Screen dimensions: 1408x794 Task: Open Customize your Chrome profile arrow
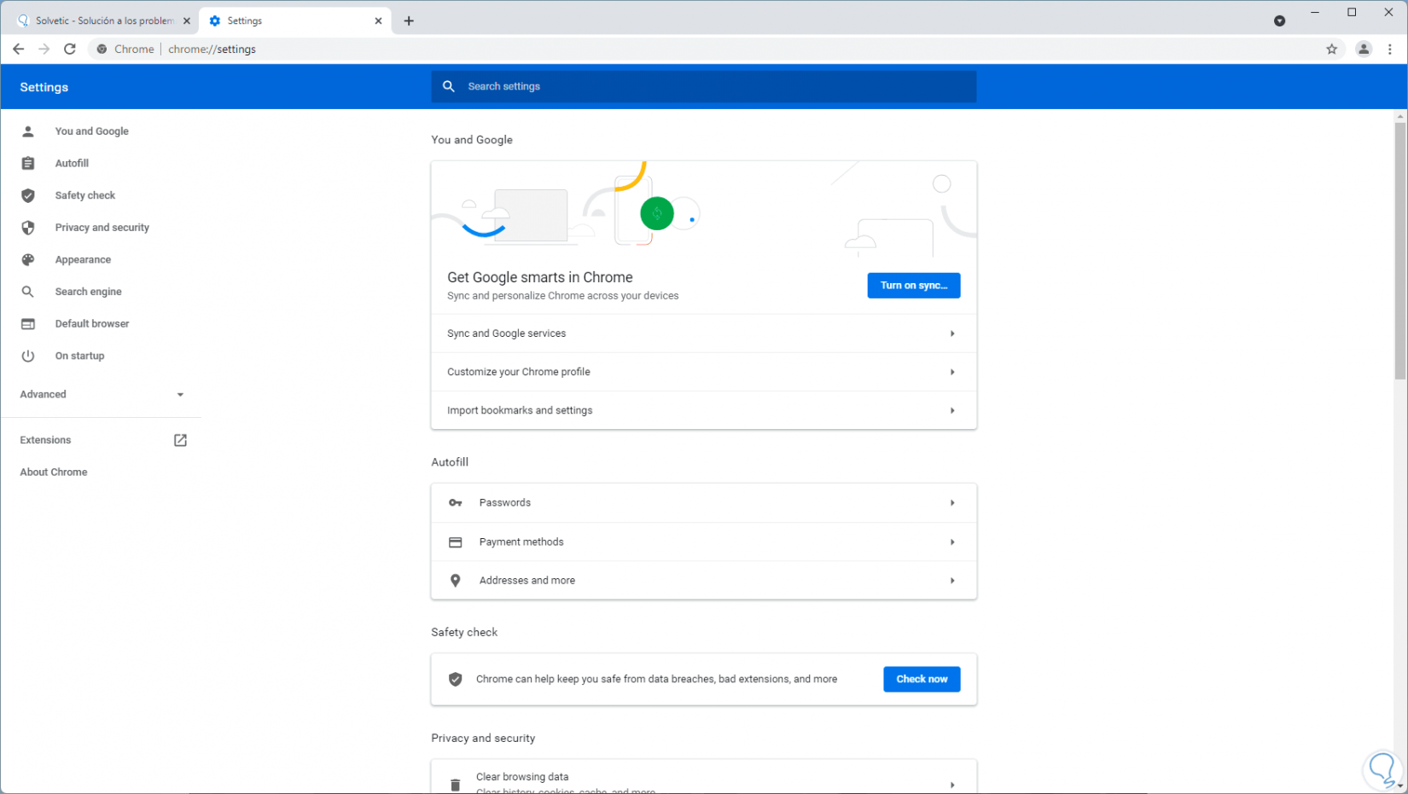click(952, 372)
